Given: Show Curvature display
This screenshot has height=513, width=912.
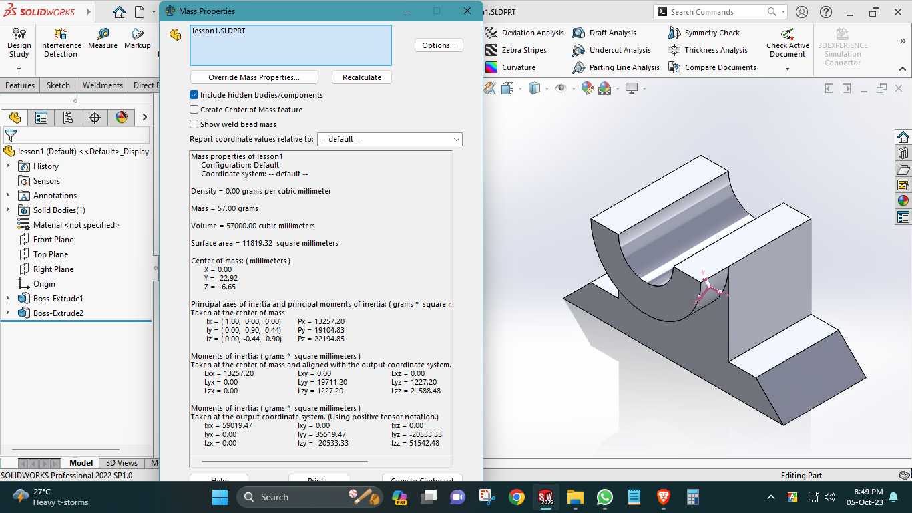Looking at the screenshot, I should [x=510, y=67].
